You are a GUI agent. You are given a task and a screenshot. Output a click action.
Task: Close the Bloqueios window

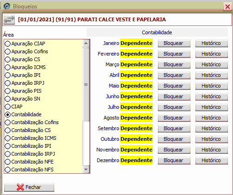point(227,7)
